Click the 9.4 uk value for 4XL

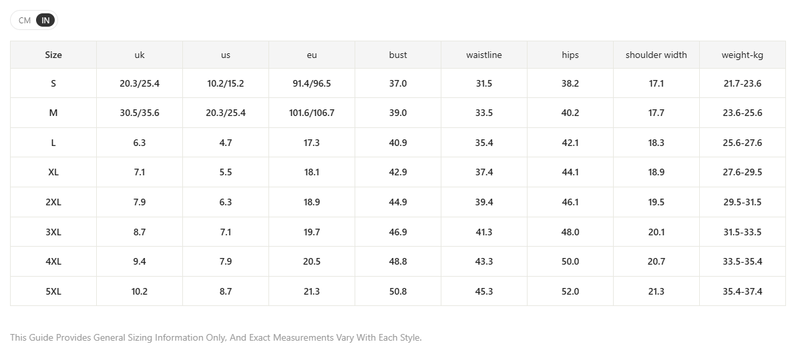click(x=140, y=261)
